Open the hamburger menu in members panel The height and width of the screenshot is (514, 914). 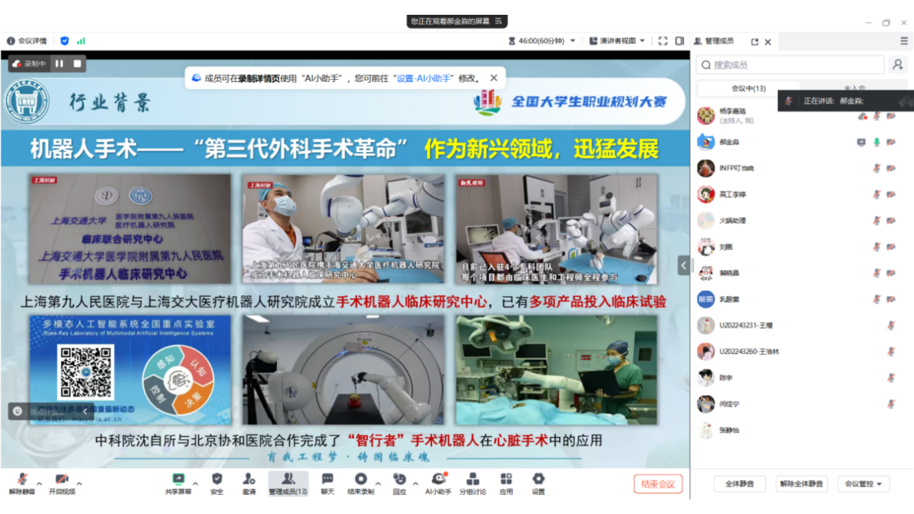click(904, 41)
